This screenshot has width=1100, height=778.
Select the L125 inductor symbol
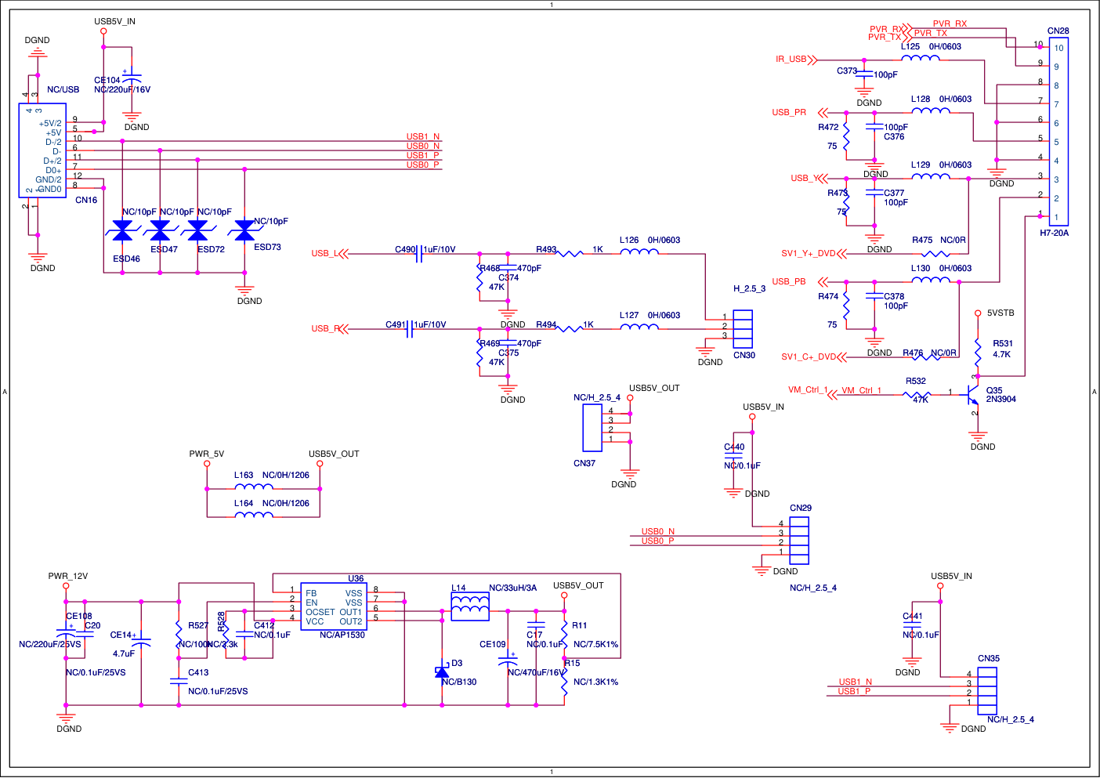click(921, 58)
